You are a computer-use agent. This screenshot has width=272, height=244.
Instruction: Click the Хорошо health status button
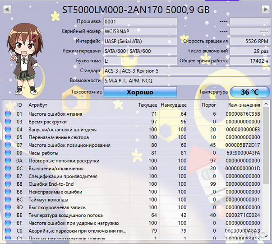140,92
